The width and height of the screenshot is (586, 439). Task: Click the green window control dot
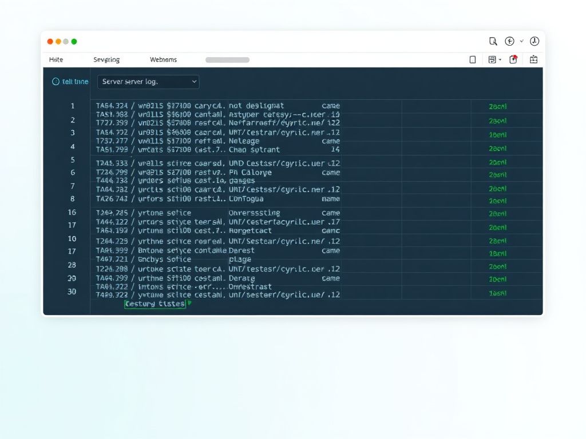(74, 41)
